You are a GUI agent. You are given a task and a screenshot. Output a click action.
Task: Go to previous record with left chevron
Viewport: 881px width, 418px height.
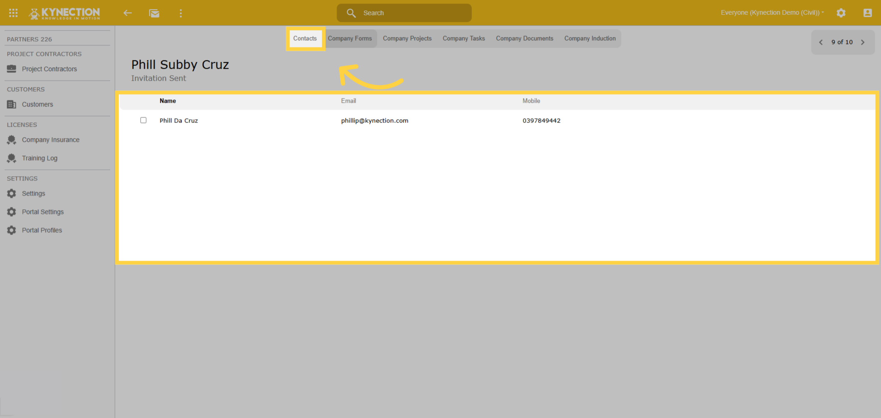click(x=821, y=42)
